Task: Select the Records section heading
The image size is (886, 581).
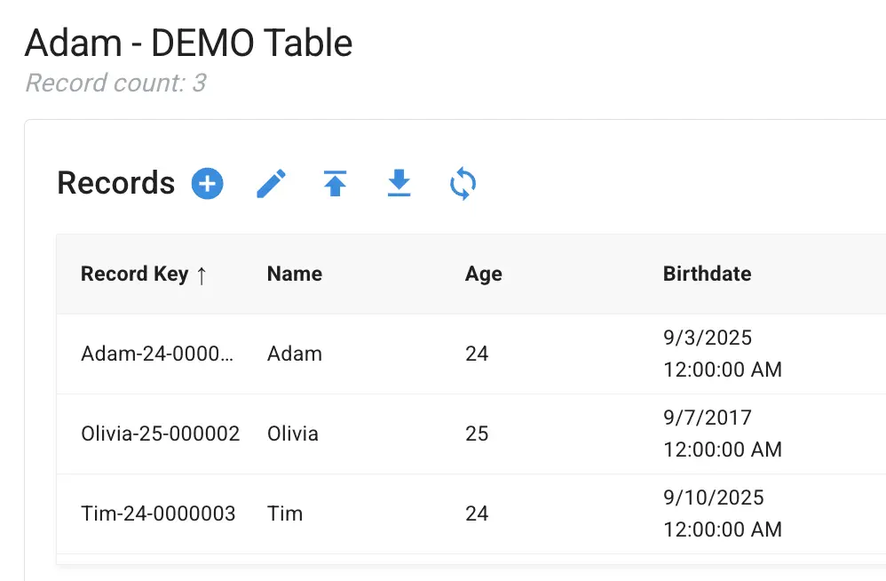Action: click(x=115, y=183)
